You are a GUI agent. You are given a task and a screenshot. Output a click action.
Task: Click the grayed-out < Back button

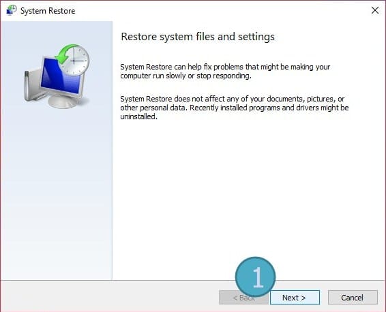[x=243, y=298]
